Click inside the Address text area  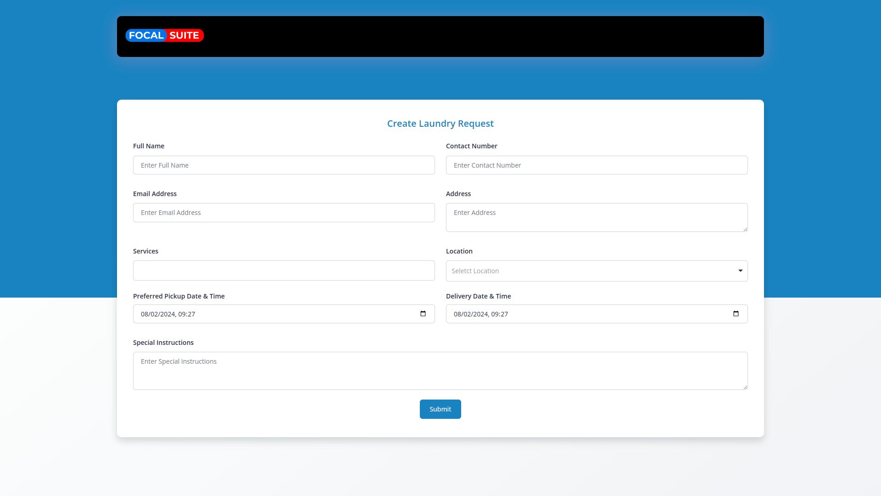point(597,217)
